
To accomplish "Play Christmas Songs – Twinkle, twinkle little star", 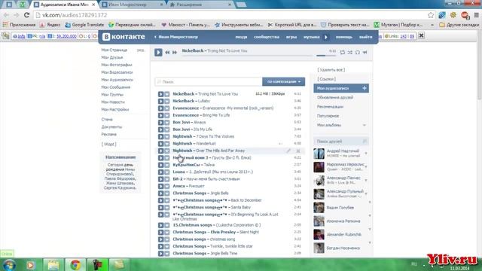I will [x=160, y=246].
